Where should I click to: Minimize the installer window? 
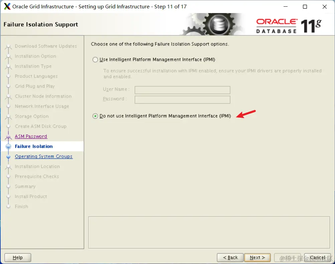286,7
